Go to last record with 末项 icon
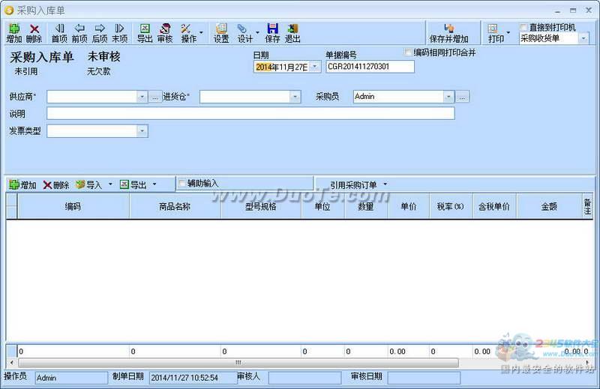 (119, 33)
